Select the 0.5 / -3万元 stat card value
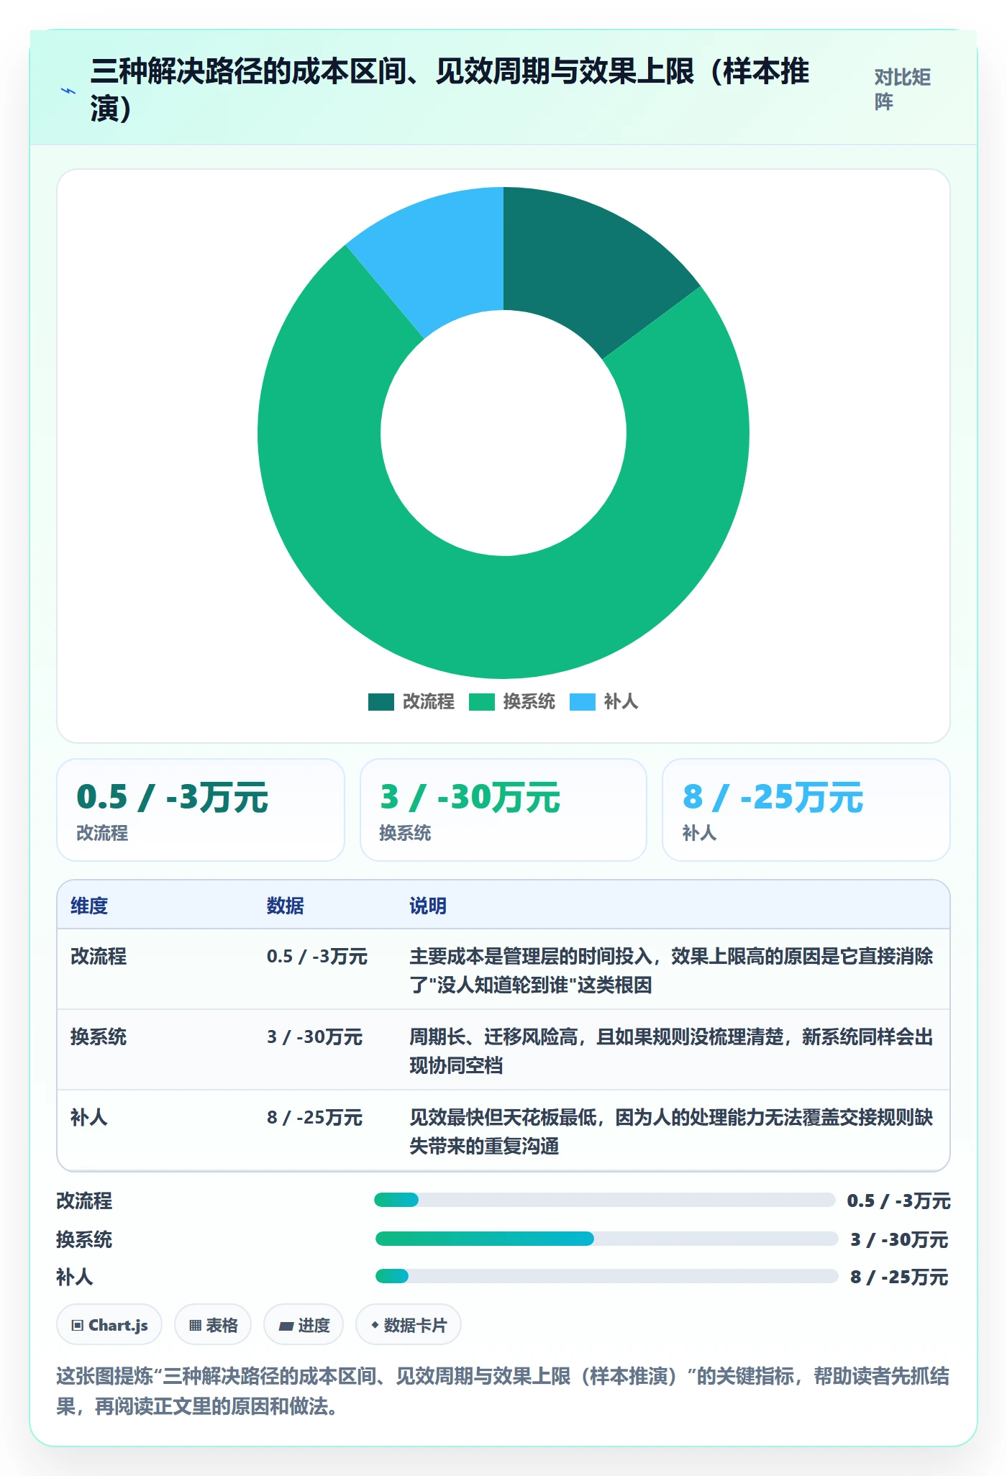The image size is (1007, 1476). (173, 797)
